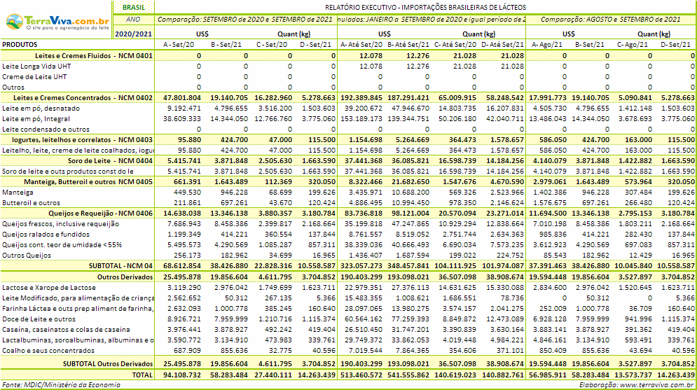The height and width of the screenshot is (390, 697).
Task: Click Caseína, caseinatos e colas de caseína label
Action: point(67,330)
